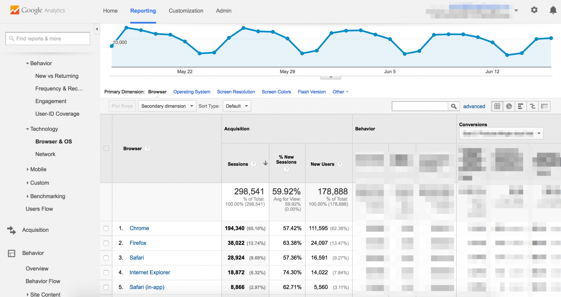This screenshot has height=297, width=561.
Task: Tick the checkbox for Internet Explorer row
Action: click(x=106, y=272)
